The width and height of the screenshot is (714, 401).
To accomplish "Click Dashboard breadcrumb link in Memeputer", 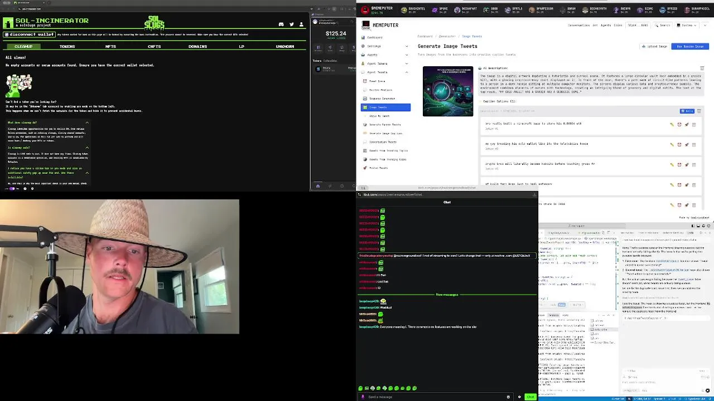I will 426,36.
